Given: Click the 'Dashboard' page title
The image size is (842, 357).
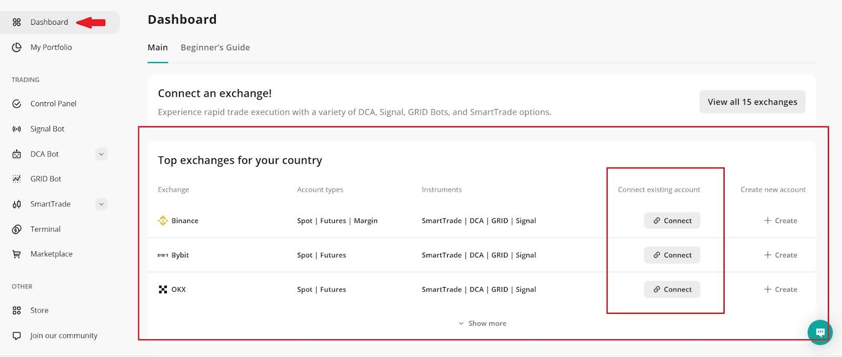Looking at the screenshot, I should [182, 19].
